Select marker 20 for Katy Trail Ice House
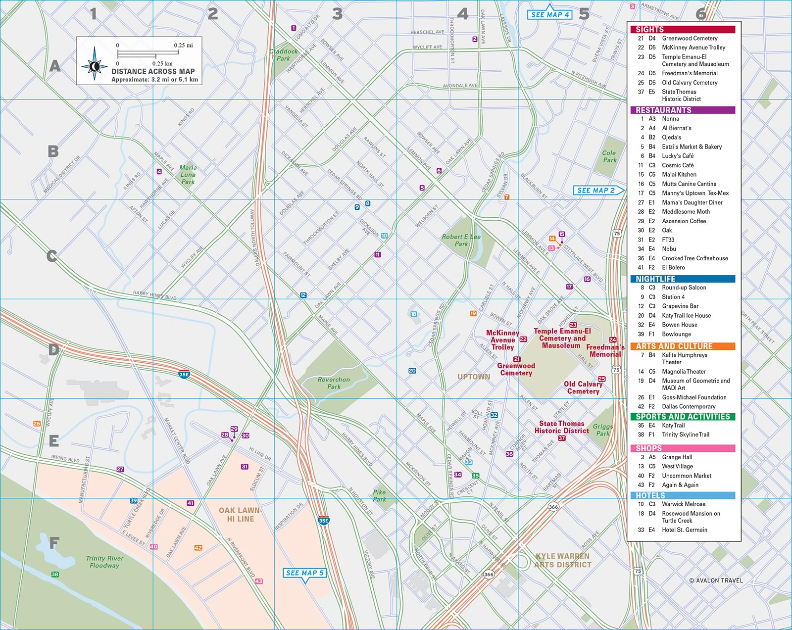 (412, 371)
